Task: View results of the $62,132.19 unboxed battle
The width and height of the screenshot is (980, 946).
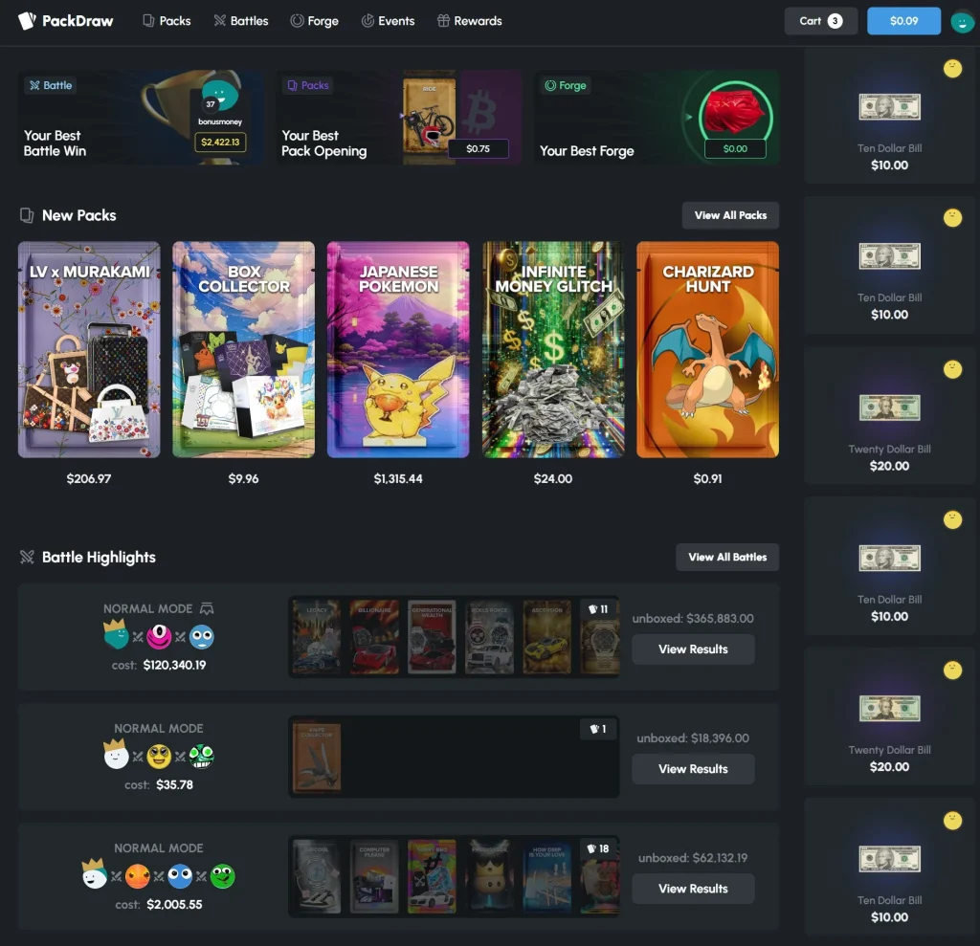Action: click(693, 890)
